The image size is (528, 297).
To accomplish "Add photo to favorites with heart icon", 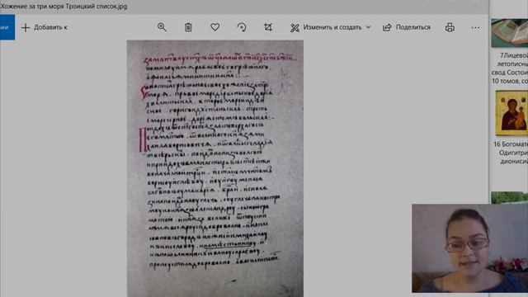I will [214, 27].
